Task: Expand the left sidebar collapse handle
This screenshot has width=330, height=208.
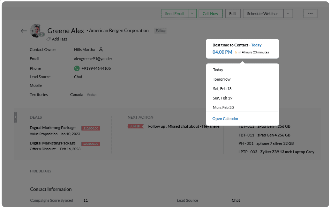Action: [x=15, y=117]
